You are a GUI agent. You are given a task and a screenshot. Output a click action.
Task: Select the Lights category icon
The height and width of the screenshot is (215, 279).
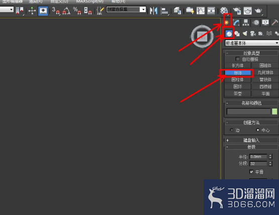point(245,34)
